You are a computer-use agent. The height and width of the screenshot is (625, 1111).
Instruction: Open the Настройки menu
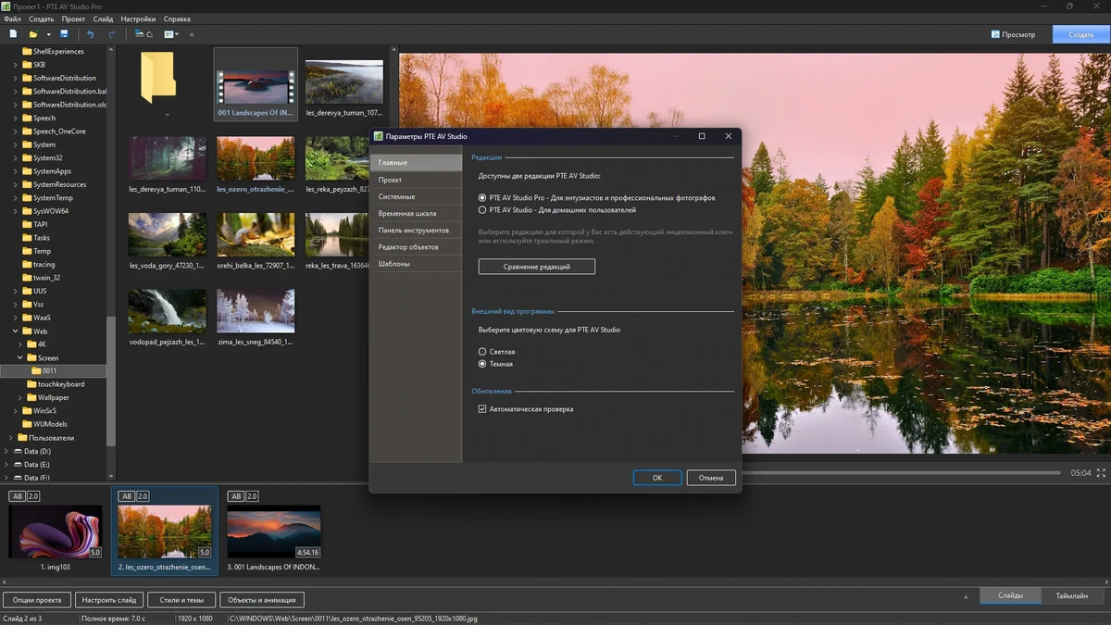pyautogui.click(x=138, y=19)
